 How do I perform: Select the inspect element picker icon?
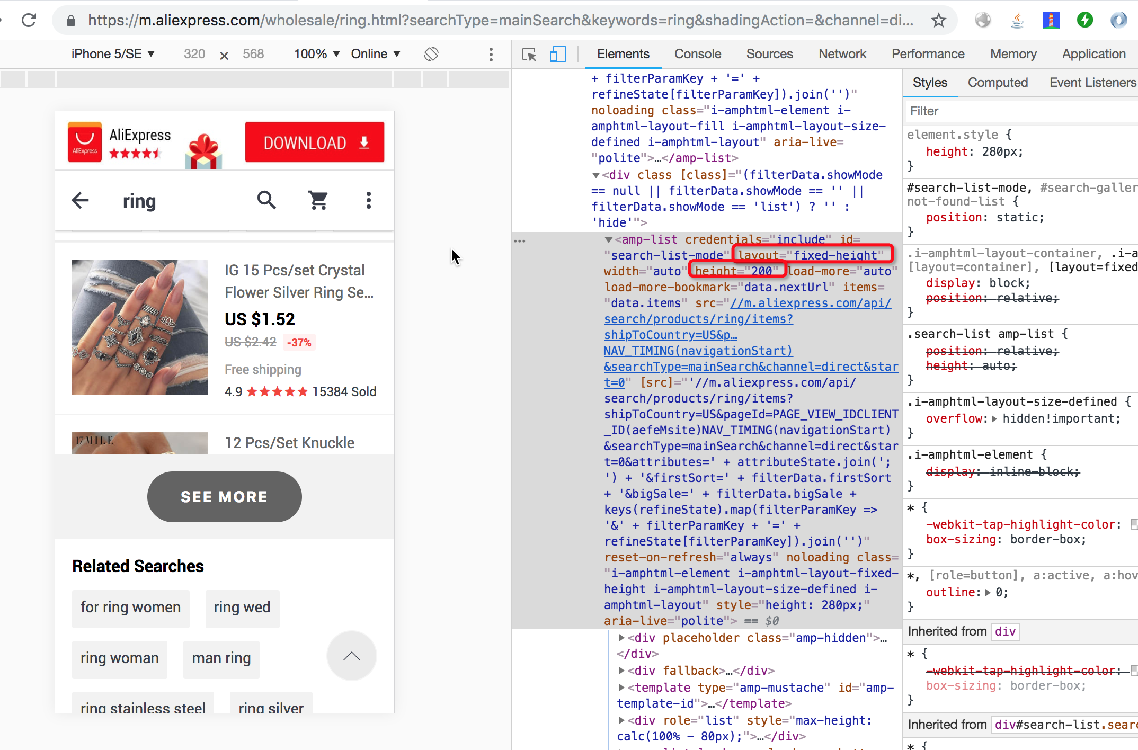529,54
